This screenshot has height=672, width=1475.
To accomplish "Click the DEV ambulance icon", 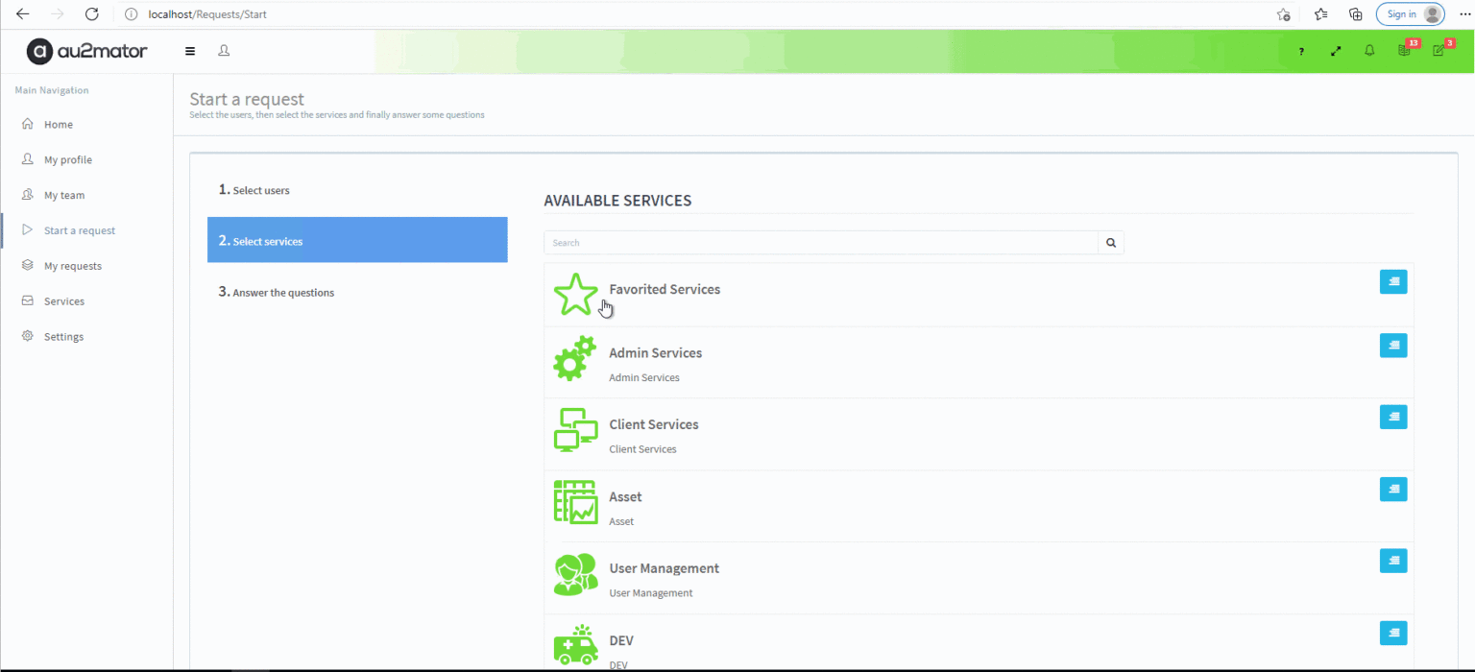I will click(574, 644).
